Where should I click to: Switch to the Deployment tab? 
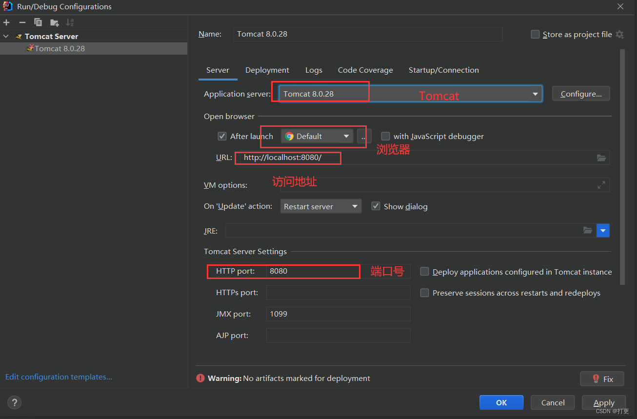[267, 70]
